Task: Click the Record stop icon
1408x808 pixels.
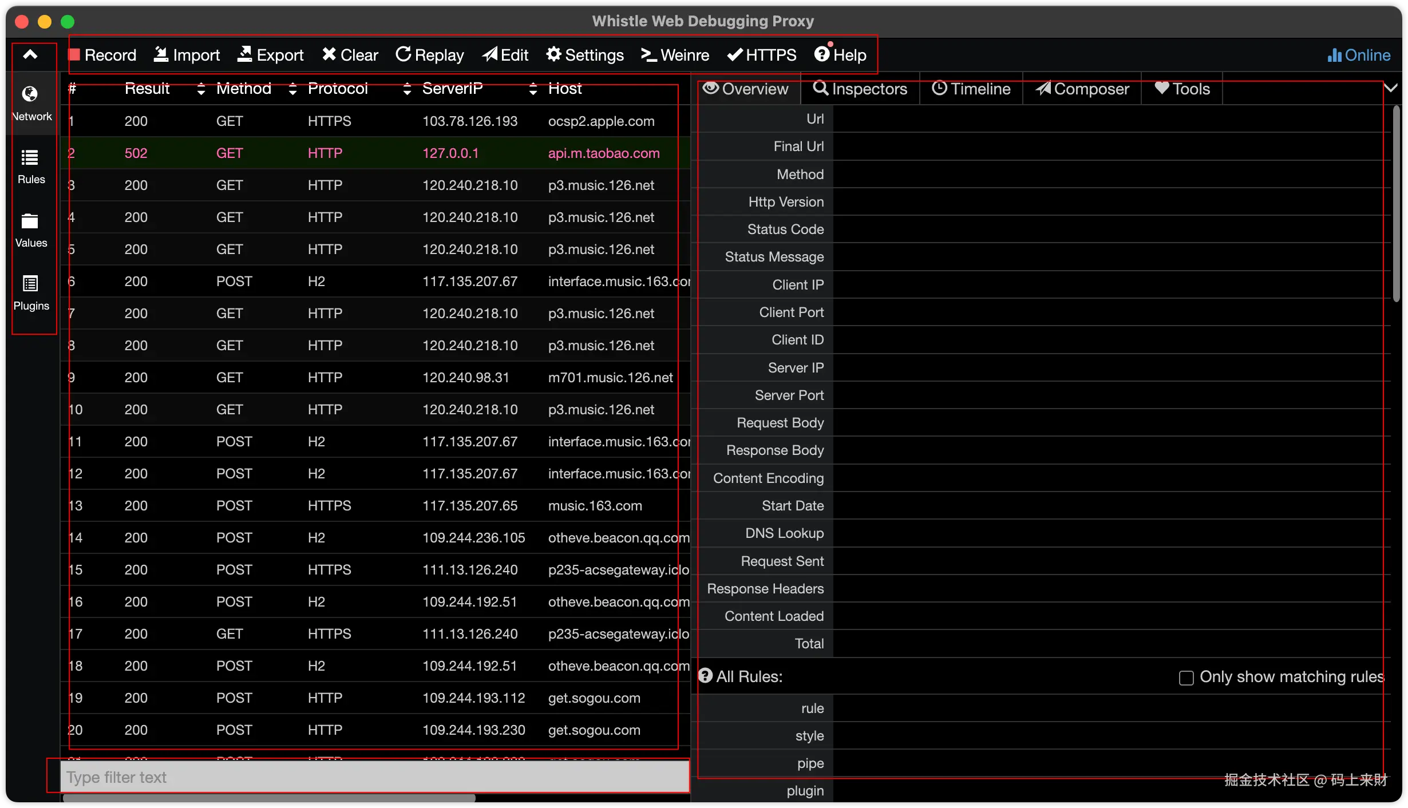Action: [74, 55]
